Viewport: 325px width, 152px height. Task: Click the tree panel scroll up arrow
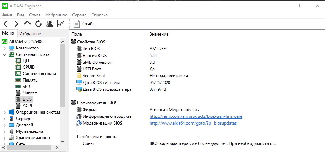[63, 41]
